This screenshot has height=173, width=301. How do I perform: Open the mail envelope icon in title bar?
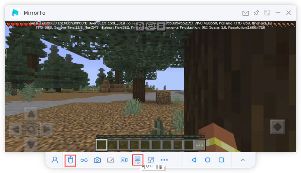(245, 13)
